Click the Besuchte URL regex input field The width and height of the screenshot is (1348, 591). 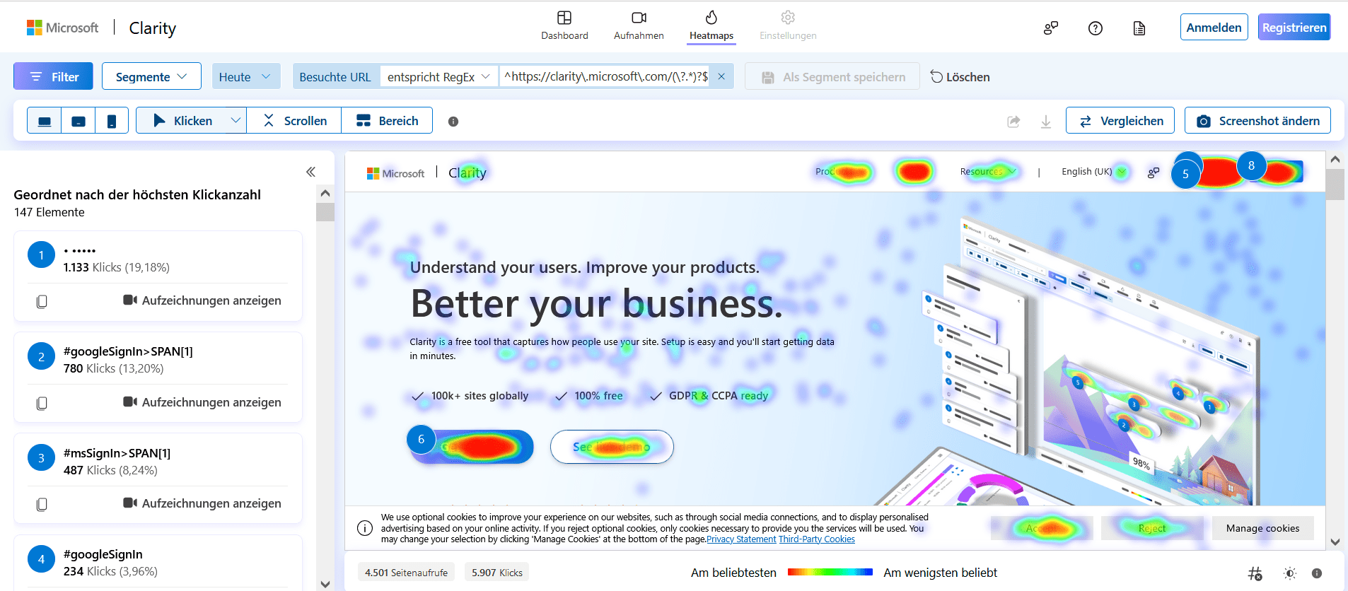tap(605, 76)
